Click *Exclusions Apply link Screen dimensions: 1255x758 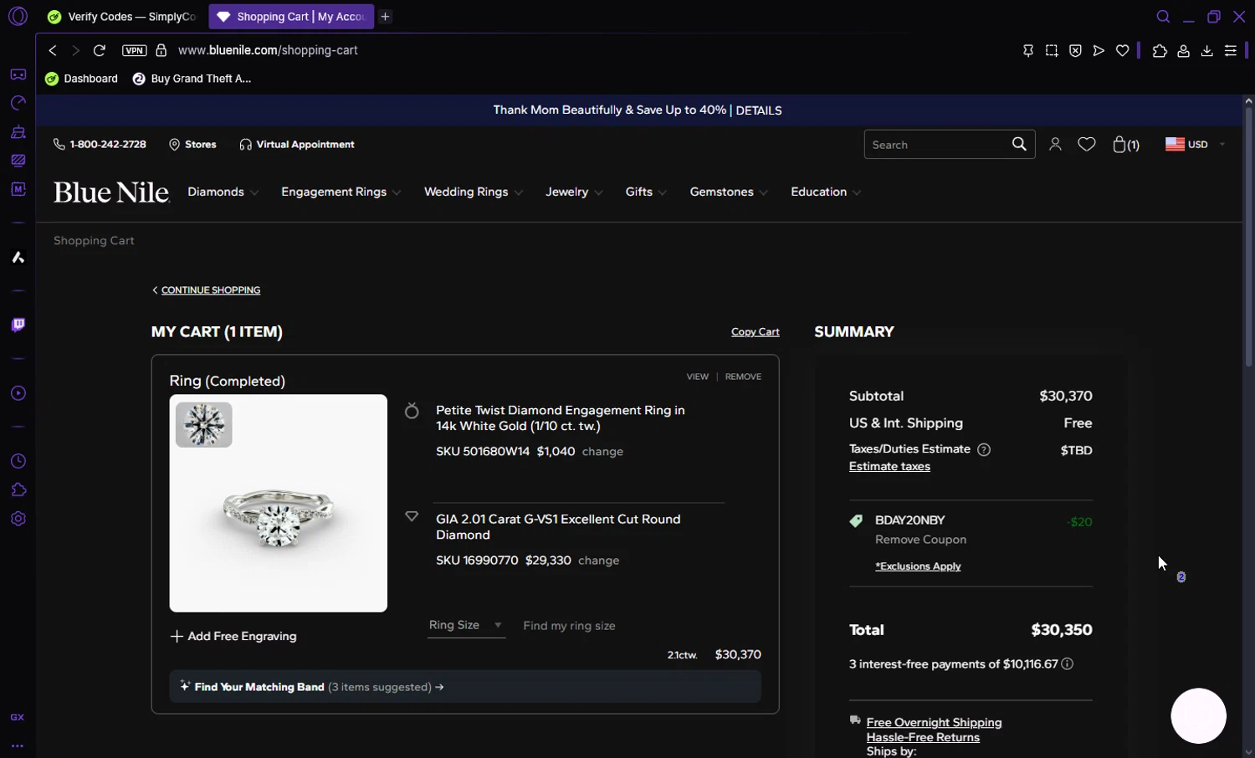click(918, 566)
